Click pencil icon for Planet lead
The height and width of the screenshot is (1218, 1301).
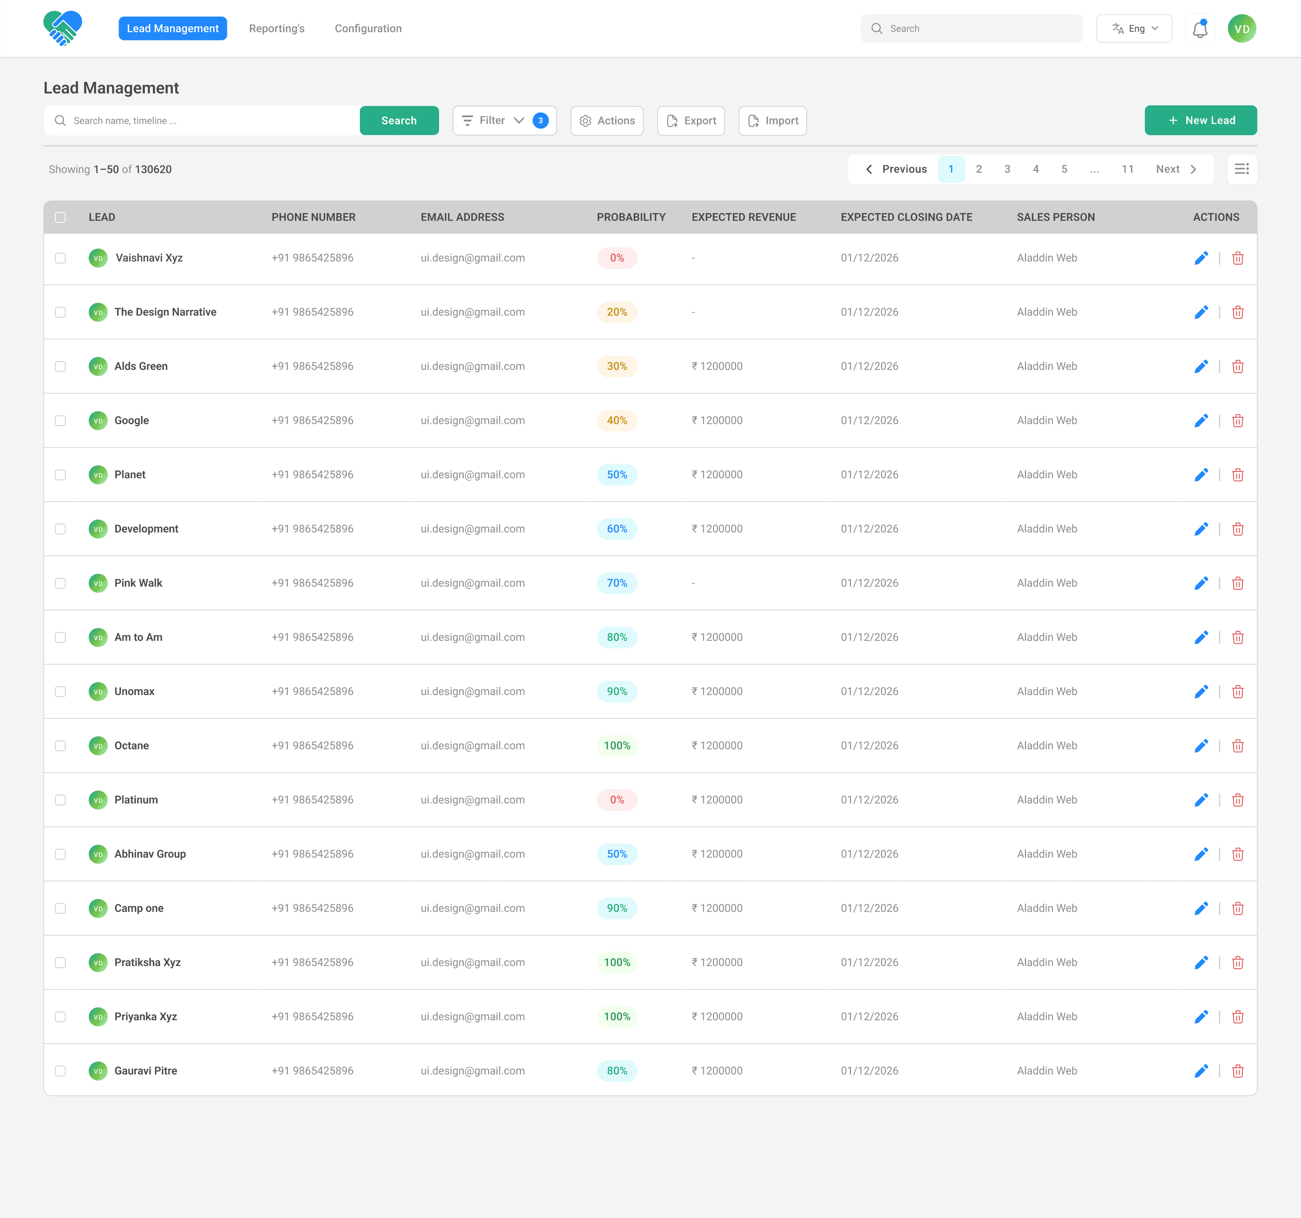tap(1201, 475)
